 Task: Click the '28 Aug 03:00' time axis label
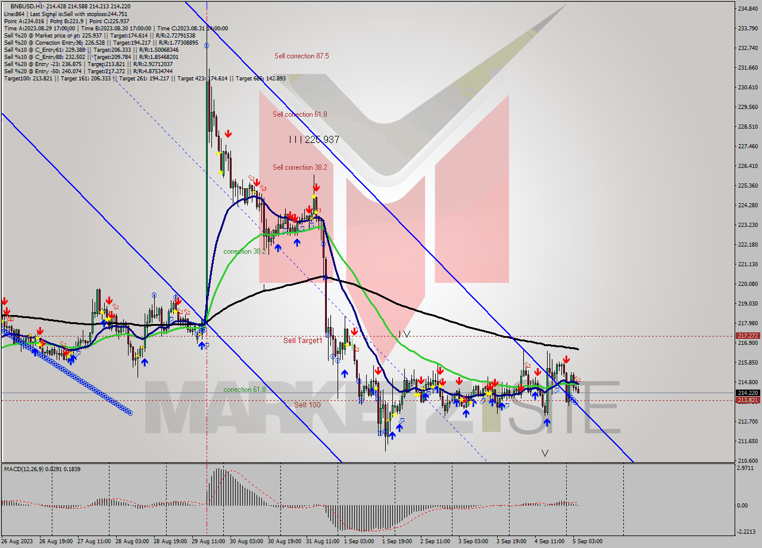coord(132,541)
